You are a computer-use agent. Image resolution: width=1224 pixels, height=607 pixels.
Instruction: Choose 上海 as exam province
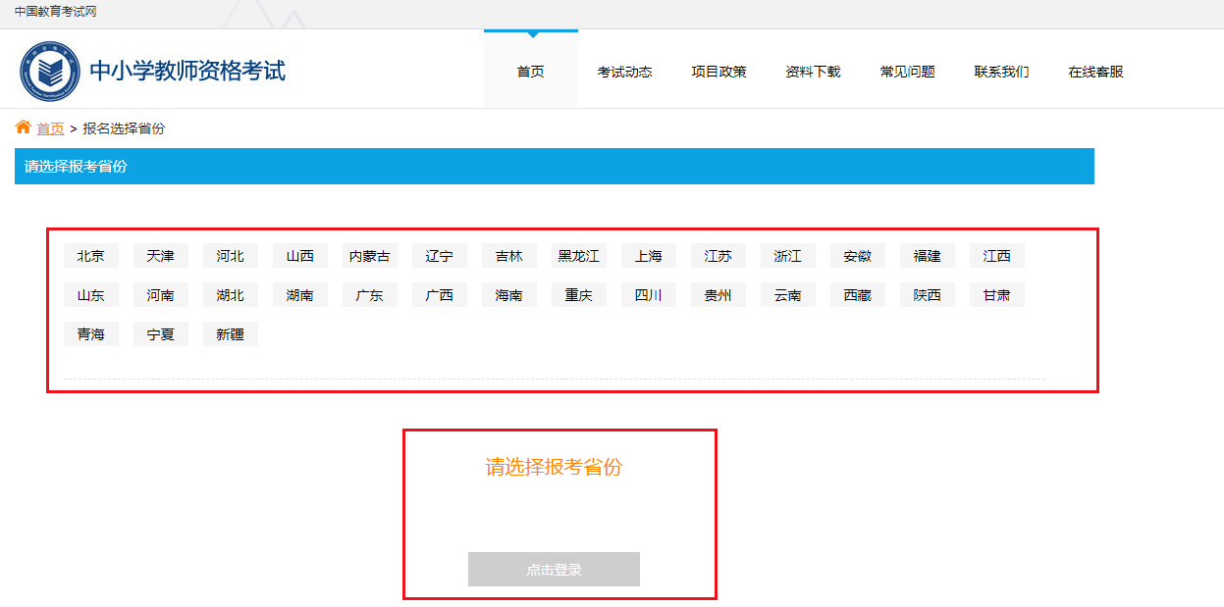pos(649,256)
